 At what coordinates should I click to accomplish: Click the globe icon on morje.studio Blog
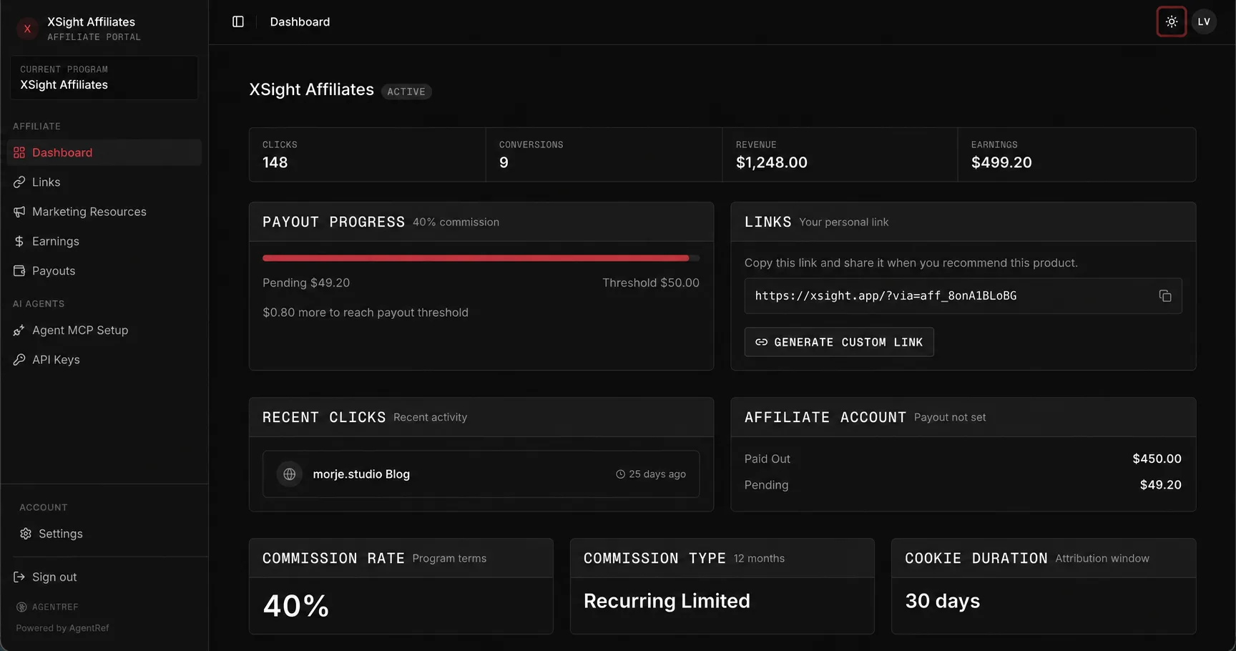click(290, 474)
